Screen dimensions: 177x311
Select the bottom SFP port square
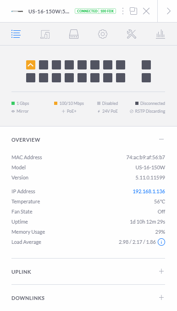(x=146, y=78)
